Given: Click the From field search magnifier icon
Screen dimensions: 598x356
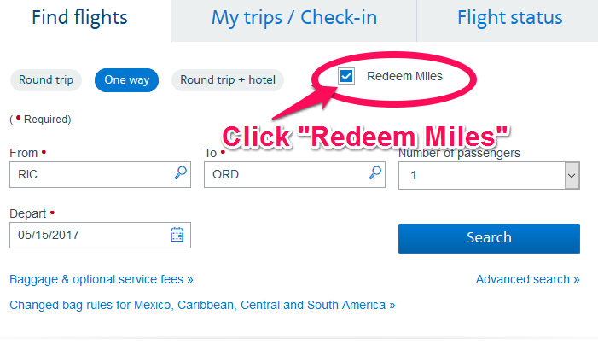Looking at the screenshot, I should (x=180, y=172).
